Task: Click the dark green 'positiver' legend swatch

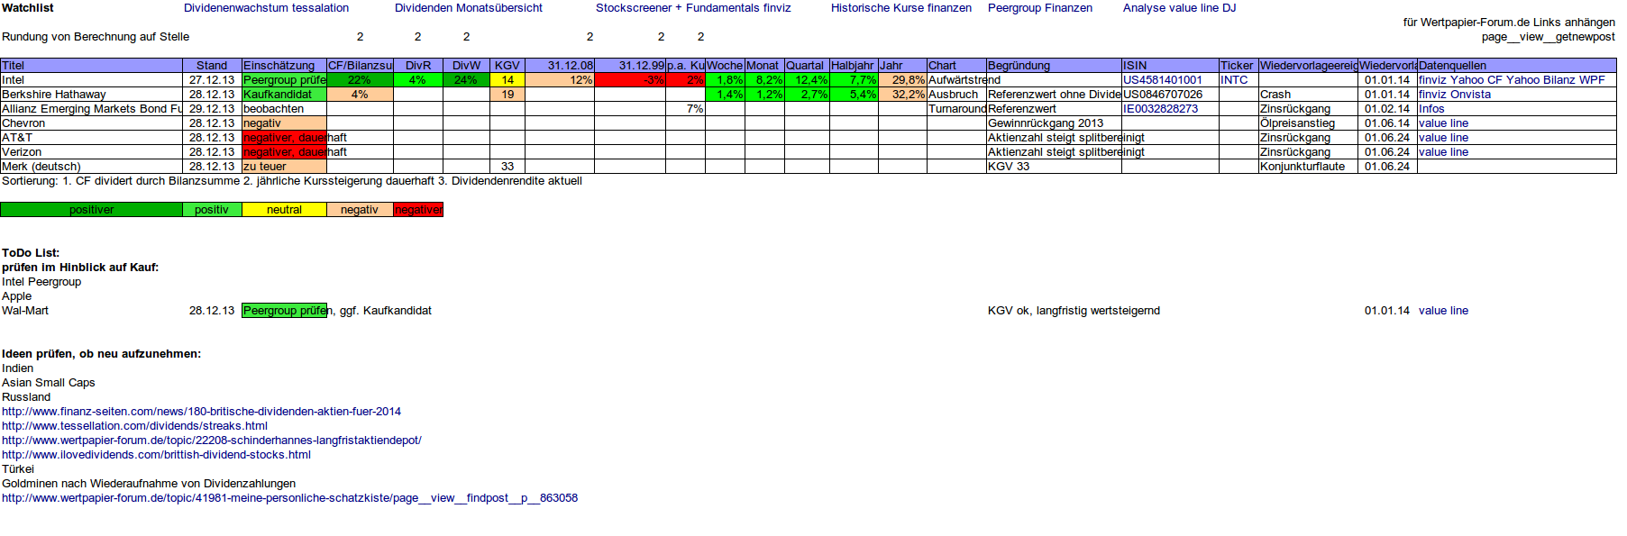Action: click(91, 210)
